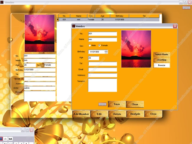Click the Analysis button
Screen dimensions: 192x144
(x=135, y=114)
